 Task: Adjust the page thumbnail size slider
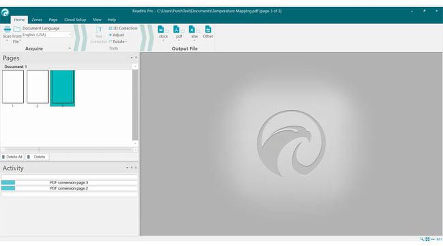coord(39,150)
